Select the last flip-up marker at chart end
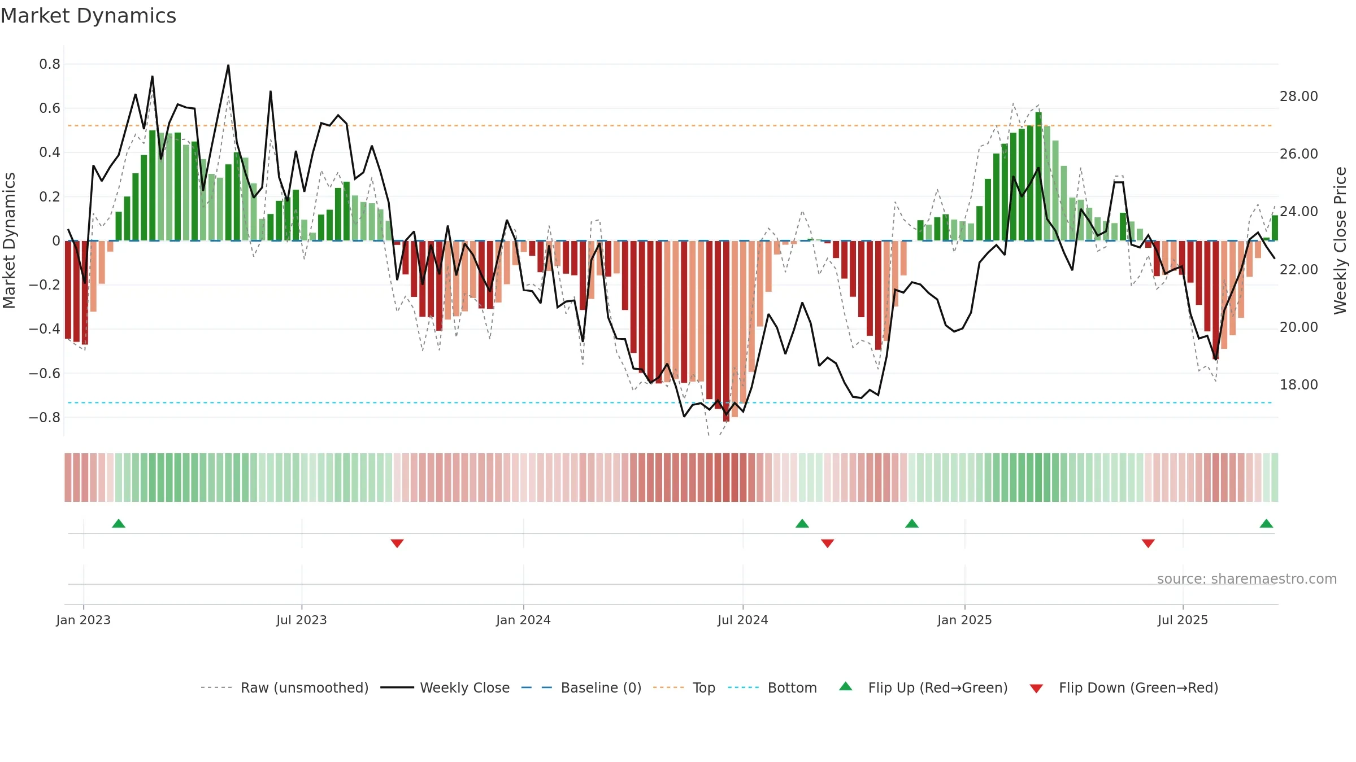 pos(1266,523)
